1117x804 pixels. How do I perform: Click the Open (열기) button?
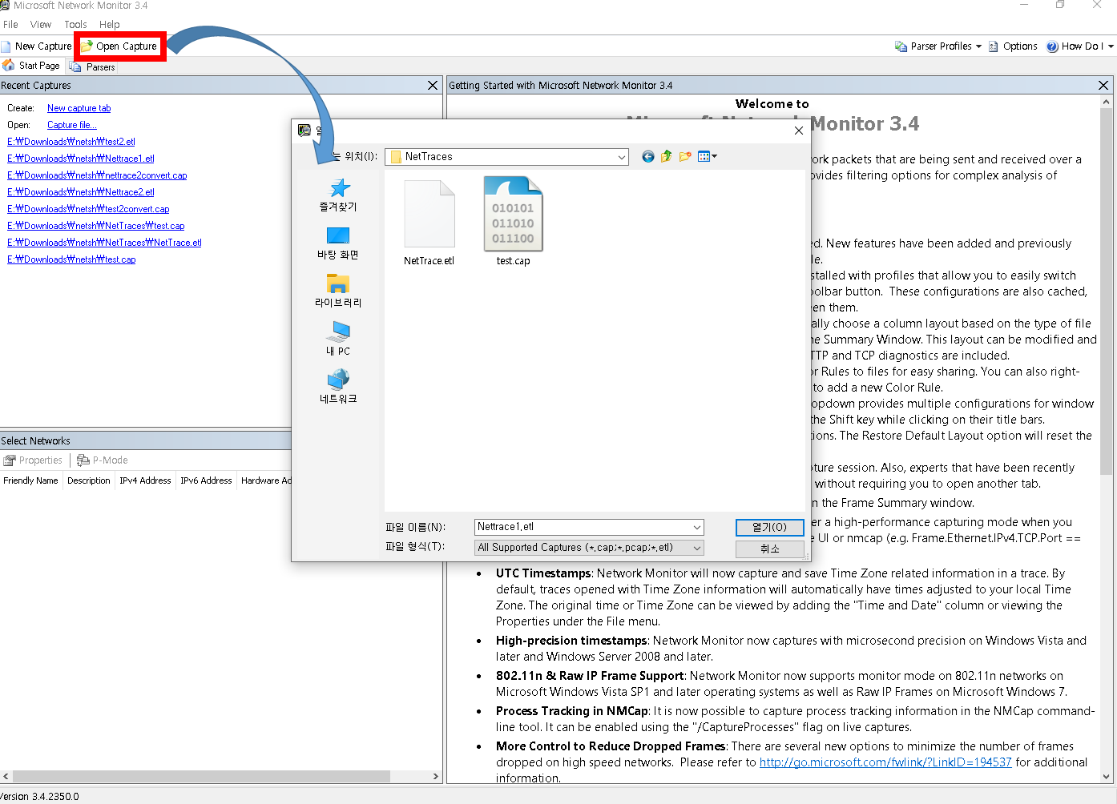point(769,528)
